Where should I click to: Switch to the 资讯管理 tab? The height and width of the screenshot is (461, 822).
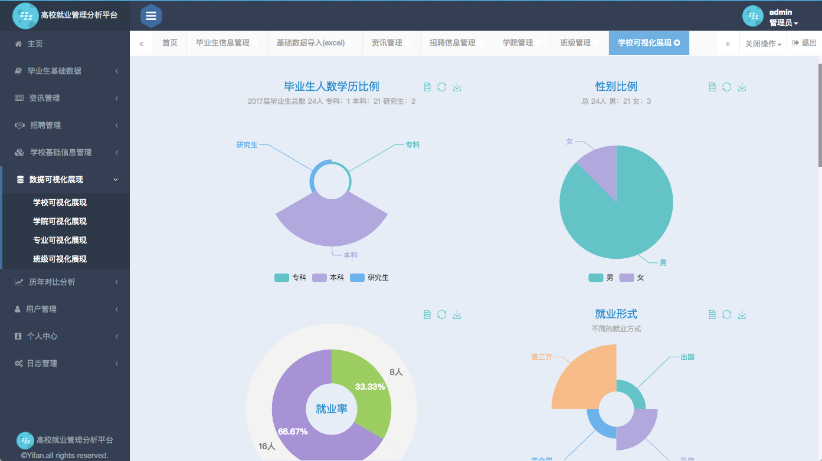[391, 43]
